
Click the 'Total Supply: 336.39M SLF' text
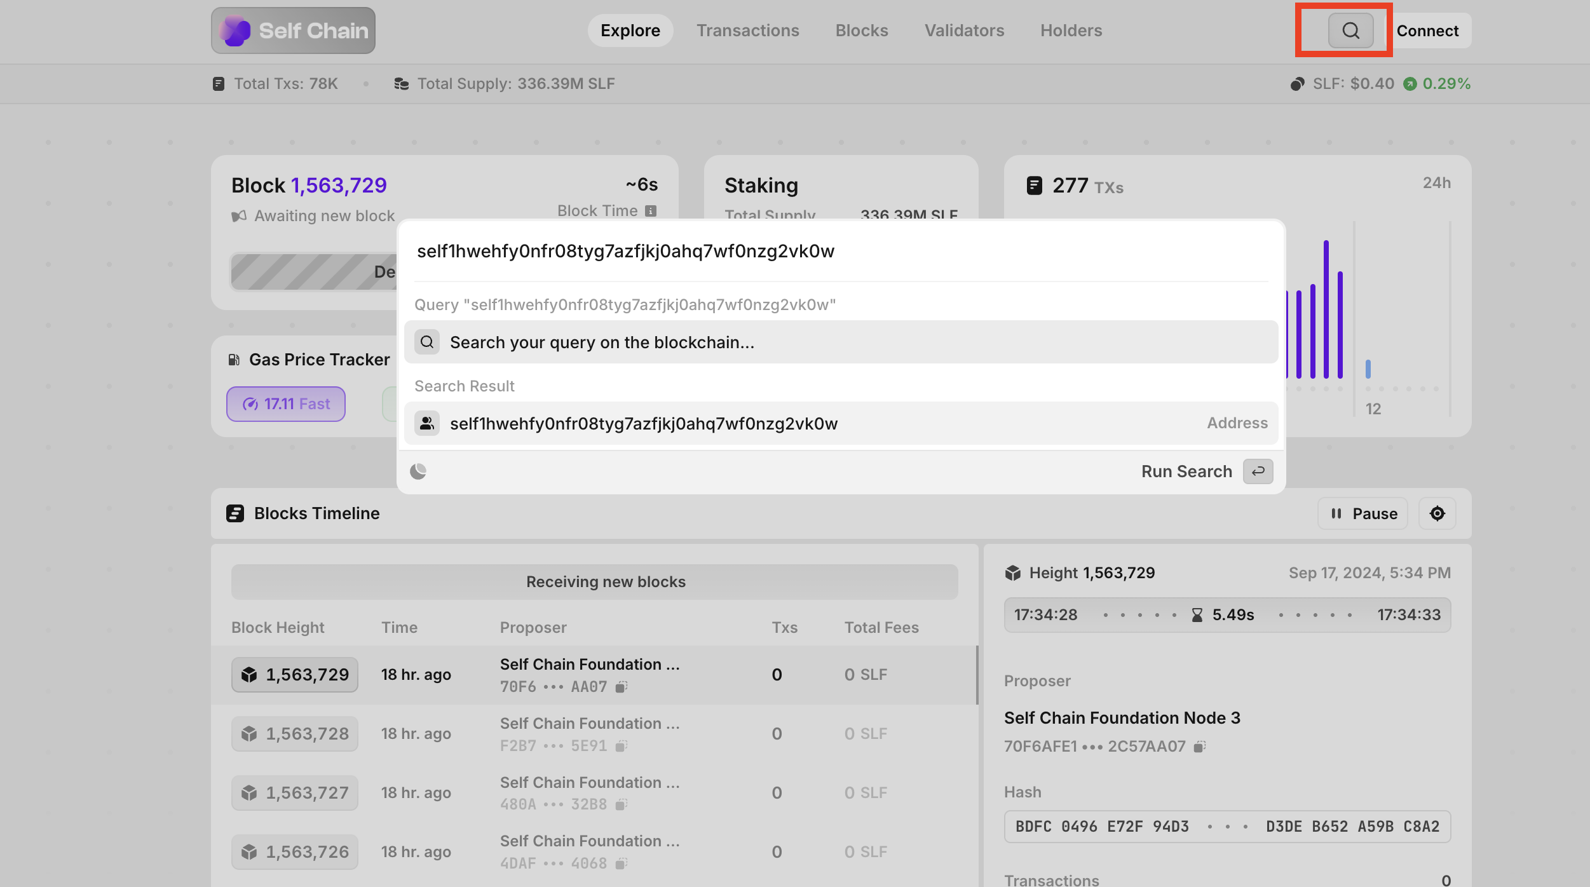tap(516, 84)
